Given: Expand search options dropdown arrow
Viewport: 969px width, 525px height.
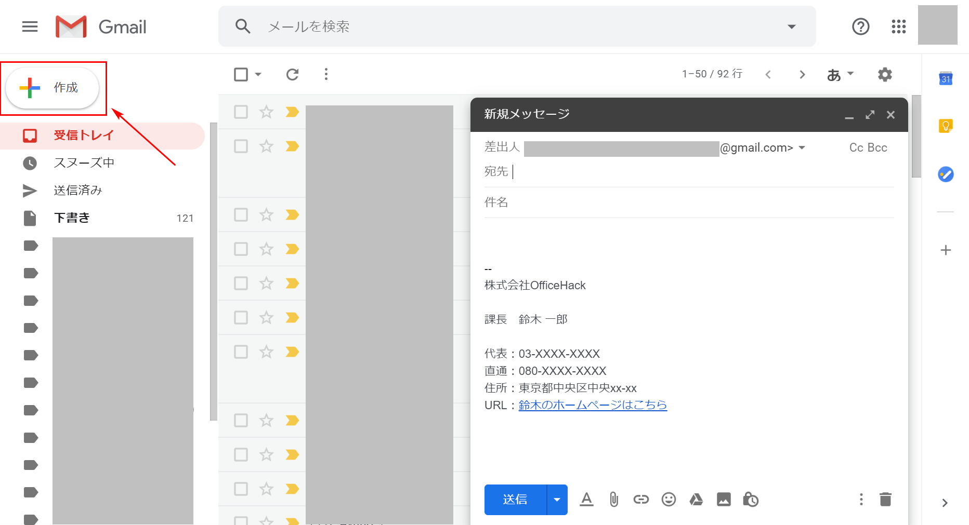Looking at the screenshot, I should [x=792, y=26].
